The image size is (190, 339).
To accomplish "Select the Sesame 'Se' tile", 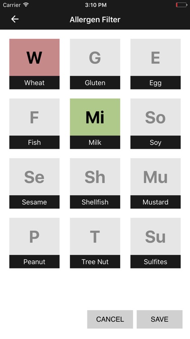I will click(35, 184).
